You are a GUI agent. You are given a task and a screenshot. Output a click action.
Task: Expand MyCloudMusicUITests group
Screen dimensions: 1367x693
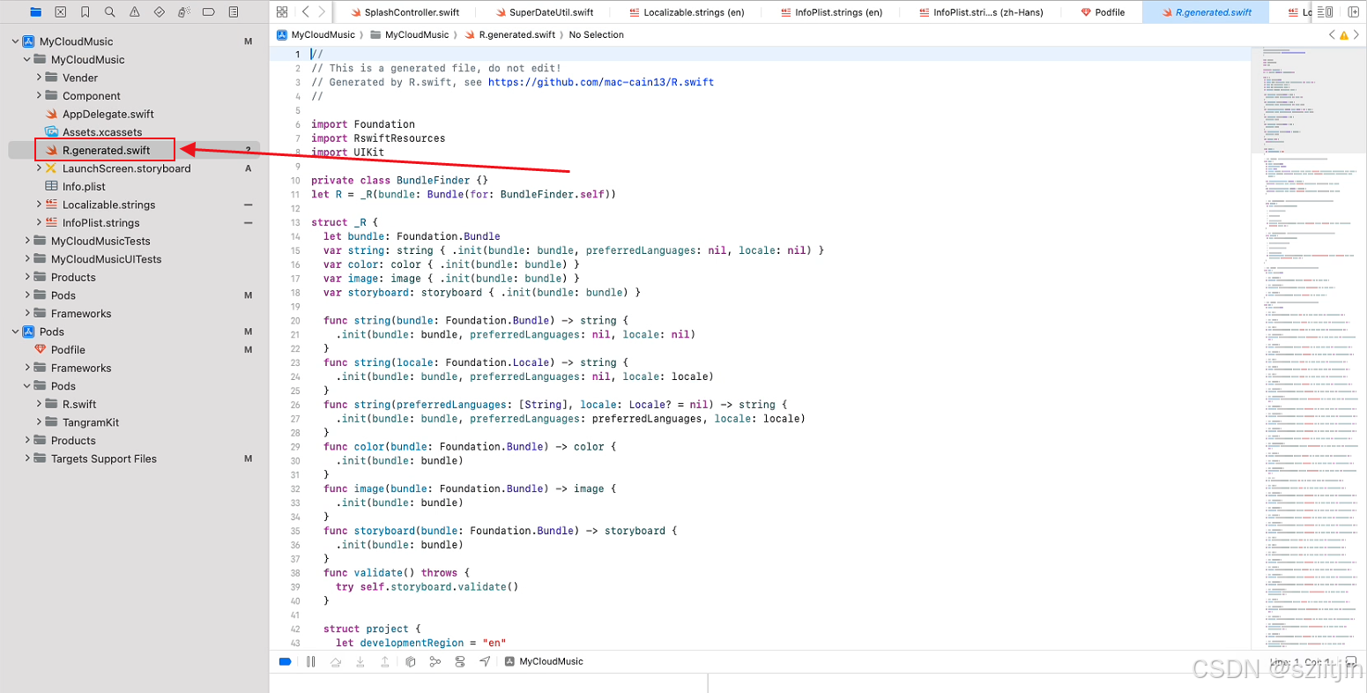point(27,259)
